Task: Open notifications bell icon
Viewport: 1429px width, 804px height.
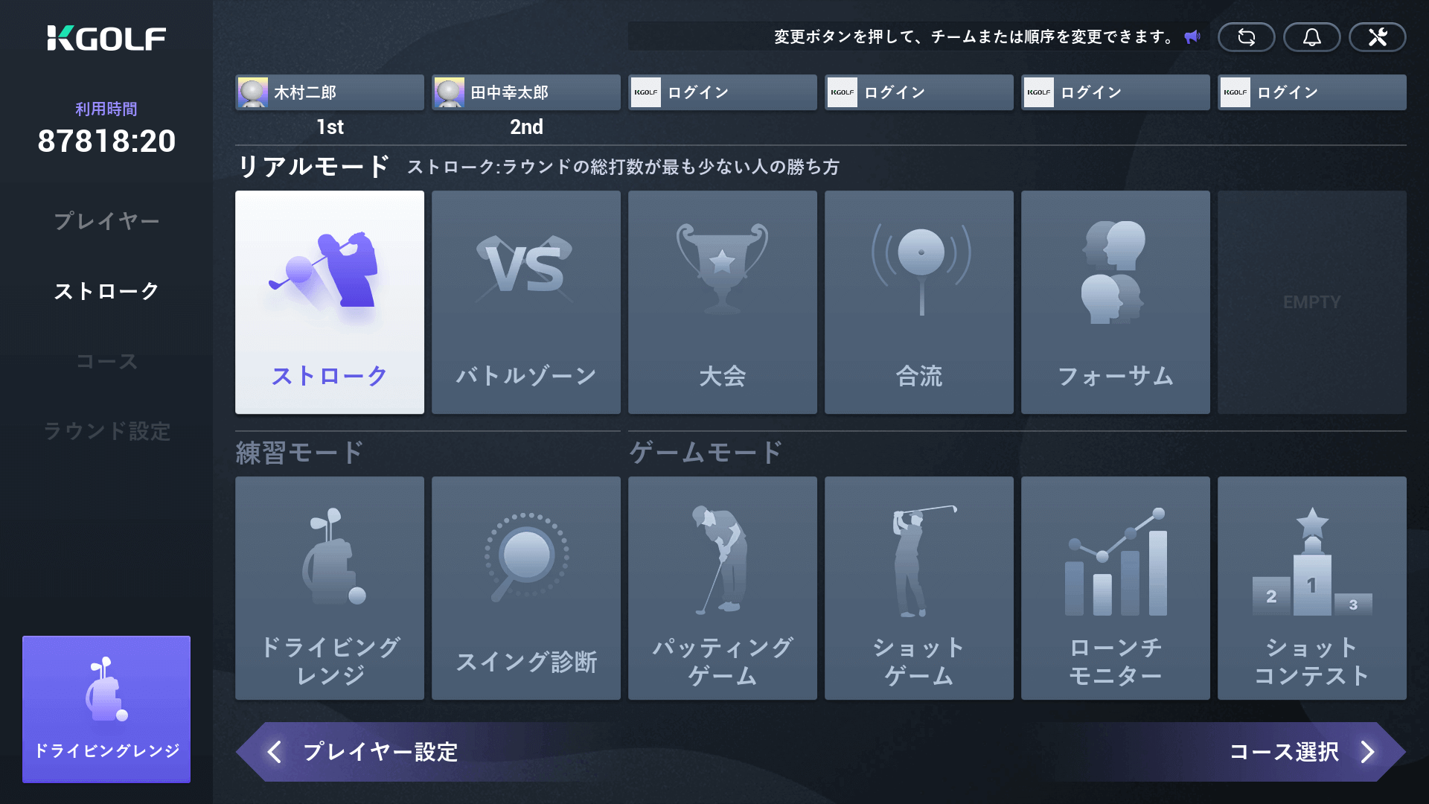Action: tap(1311, 37)
